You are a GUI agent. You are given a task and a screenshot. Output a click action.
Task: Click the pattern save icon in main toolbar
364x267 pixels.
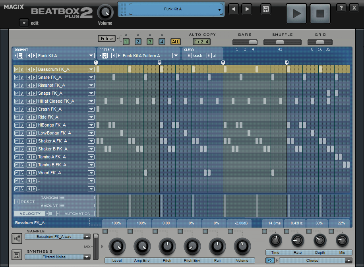tap(265, 8)
